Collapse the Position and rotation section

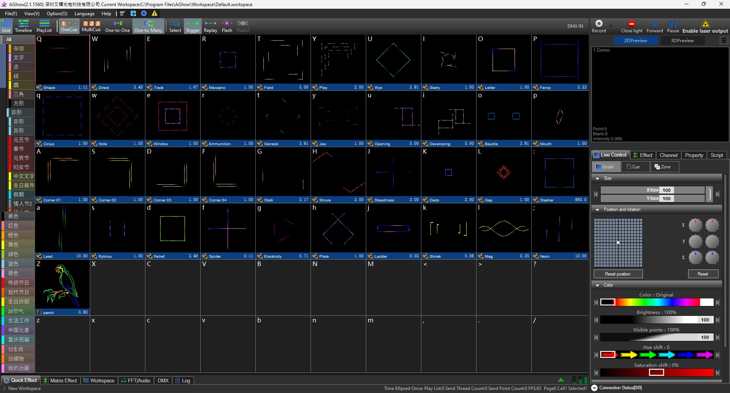click(598, 210)
